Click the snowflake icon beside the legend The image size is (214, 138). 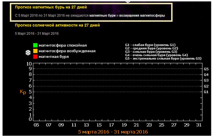click(x=28, y=53)
